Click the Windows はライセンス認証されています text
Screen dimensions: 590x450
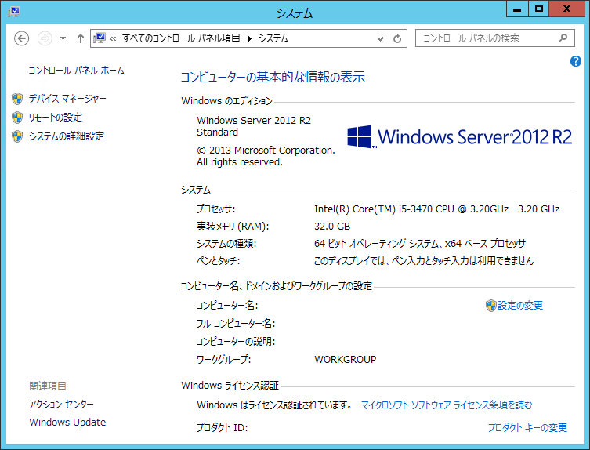click(x=274, y=405)
